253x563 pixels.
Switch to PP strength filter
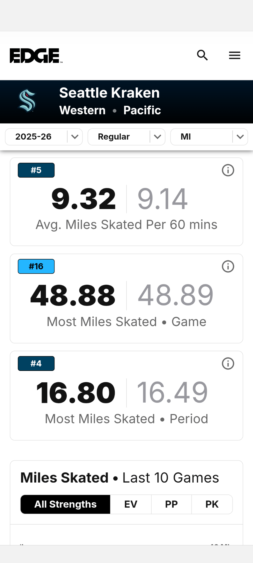(x=171, y=504)
